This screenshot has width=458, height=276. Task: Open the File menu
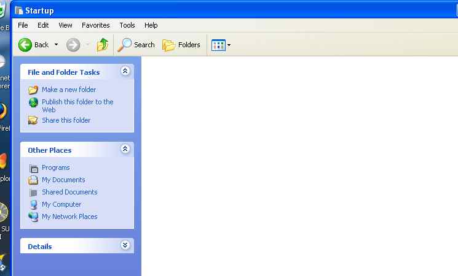point(23,25)
